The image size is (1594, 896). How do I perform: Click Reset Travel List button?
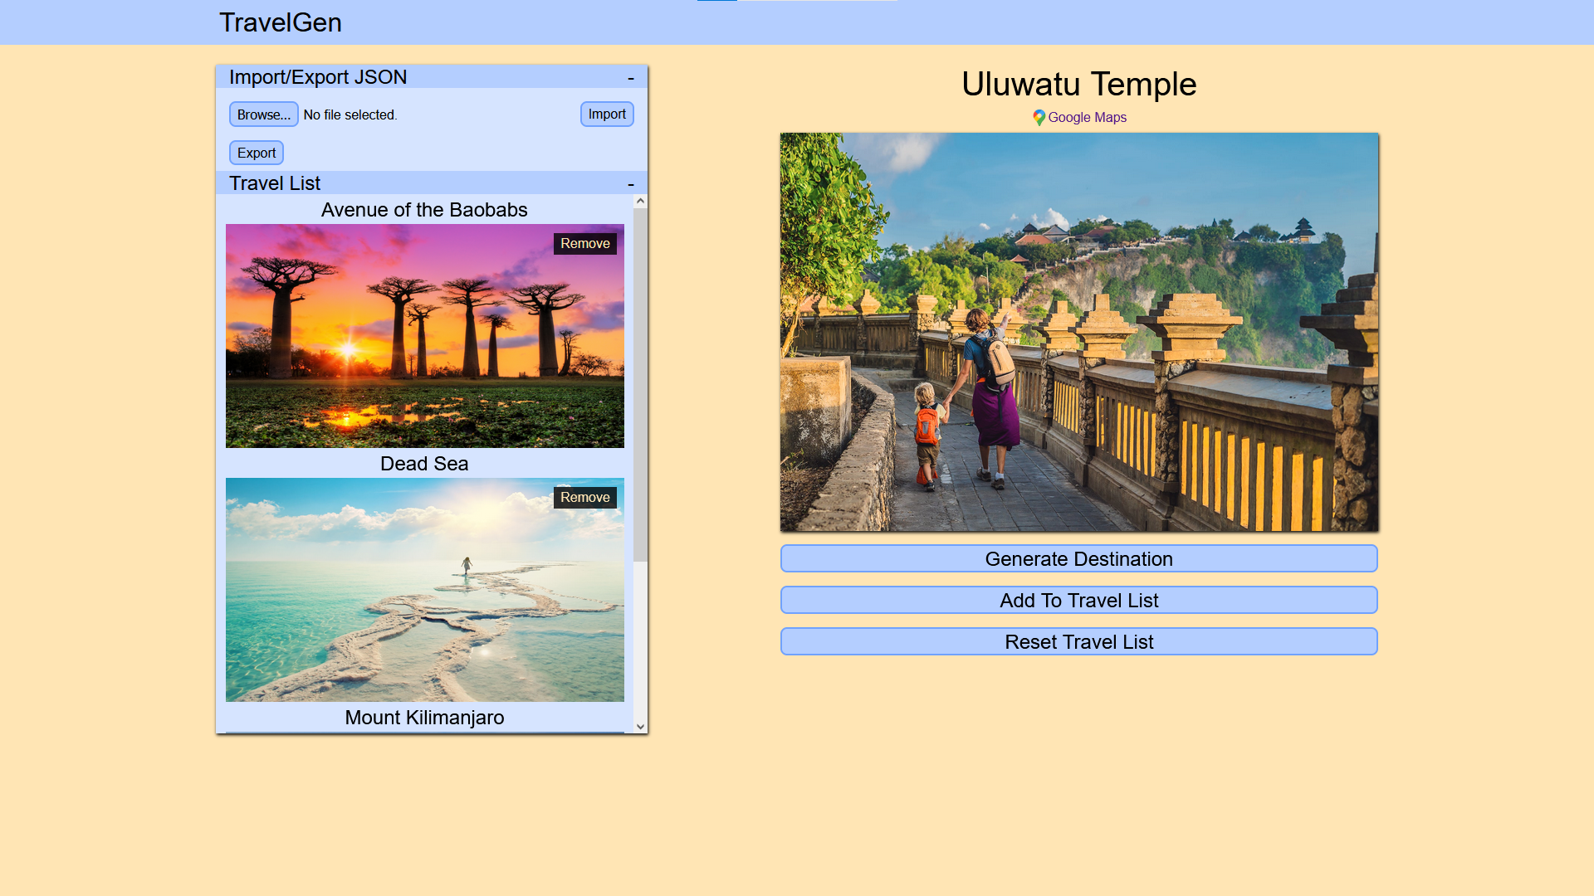[x=1079, y=642]
